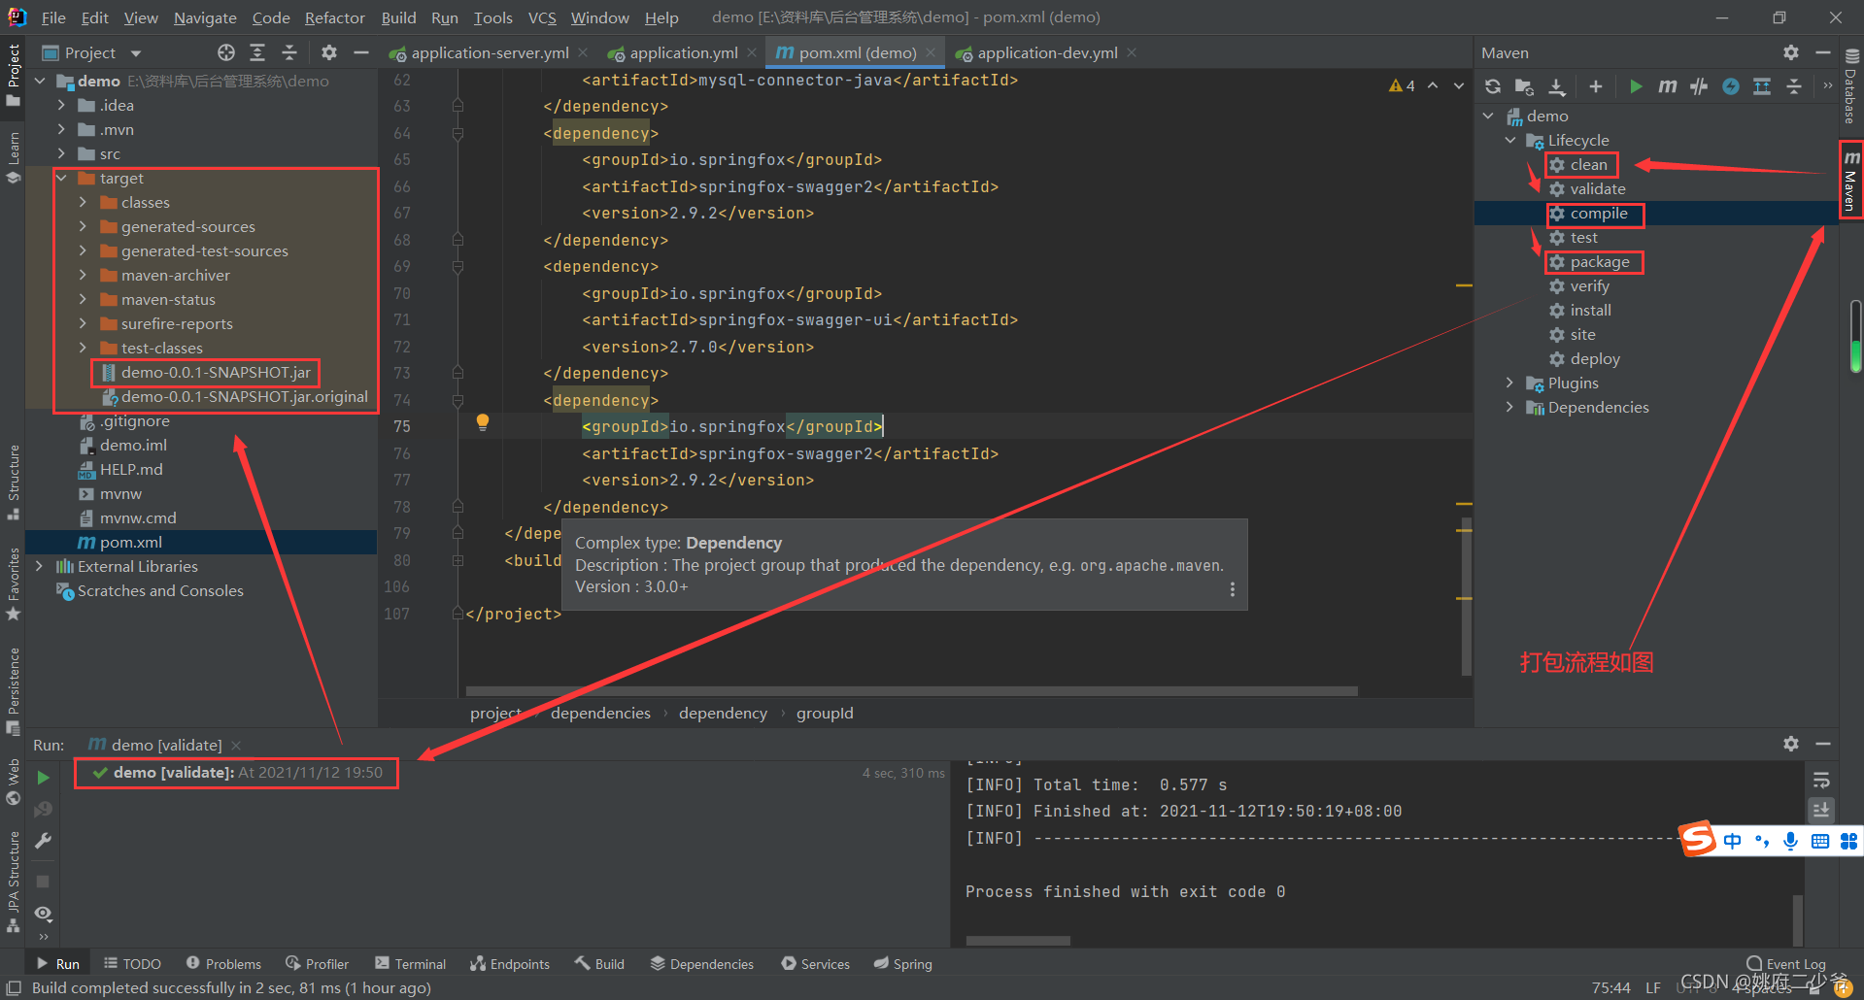Expand the Dependencies node in Maven

coord(1510,408)
